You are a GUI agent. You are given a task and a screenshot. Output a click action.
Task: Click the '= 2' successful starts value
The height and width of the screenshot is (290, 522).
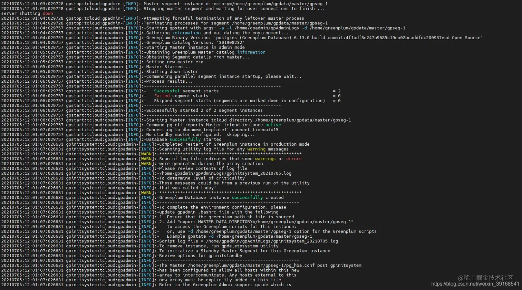pos(337,91)
